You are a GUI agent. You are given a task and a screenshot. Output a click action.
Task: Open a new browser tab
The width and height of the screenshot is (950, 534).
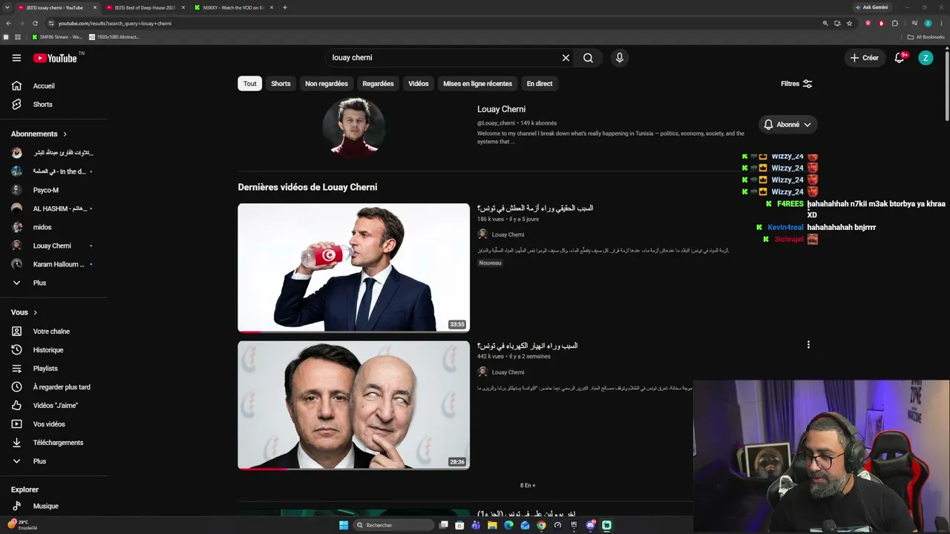pyautogui.click(x=285, y=7)
